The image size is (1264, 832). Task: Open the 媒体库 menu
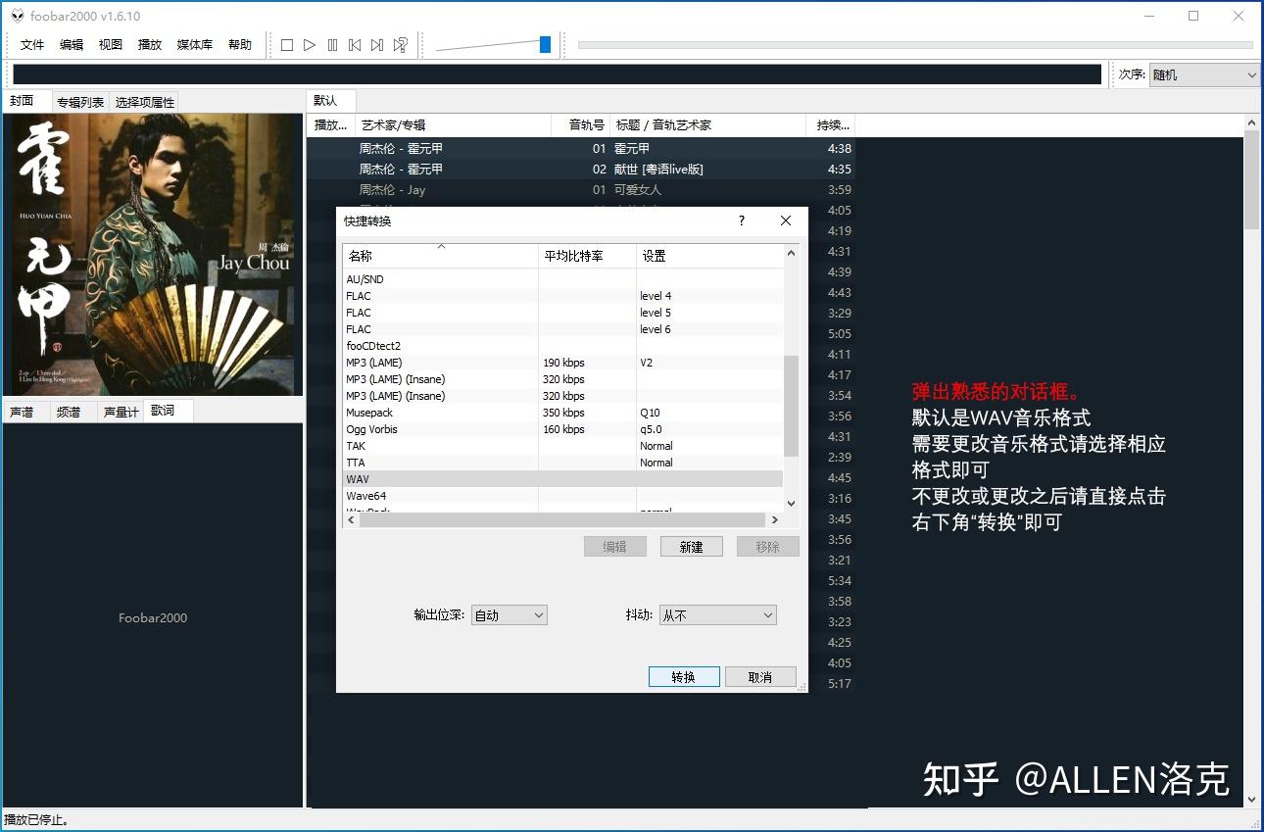pyautogui.click(x=195, y=45)
